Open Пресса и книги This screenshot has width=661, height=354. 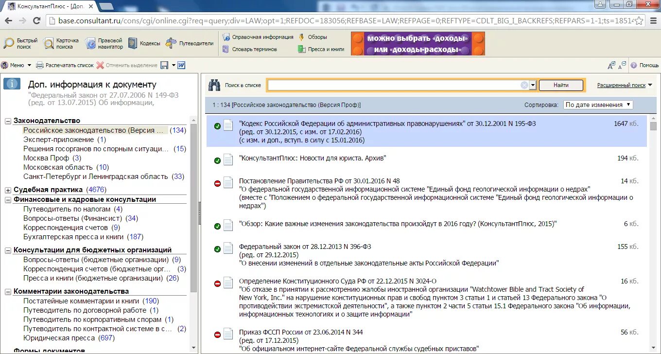[321, 49]
